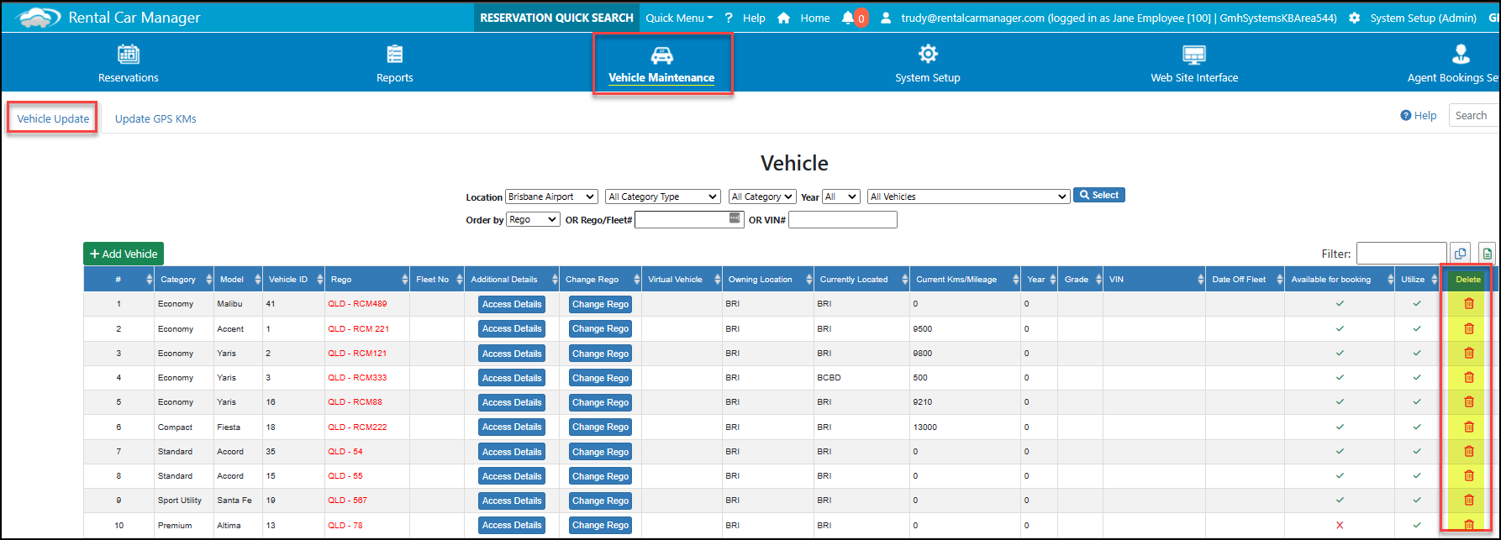Open System Setup in the main navigation
1501x540 pixels.
tap(928, 64)
